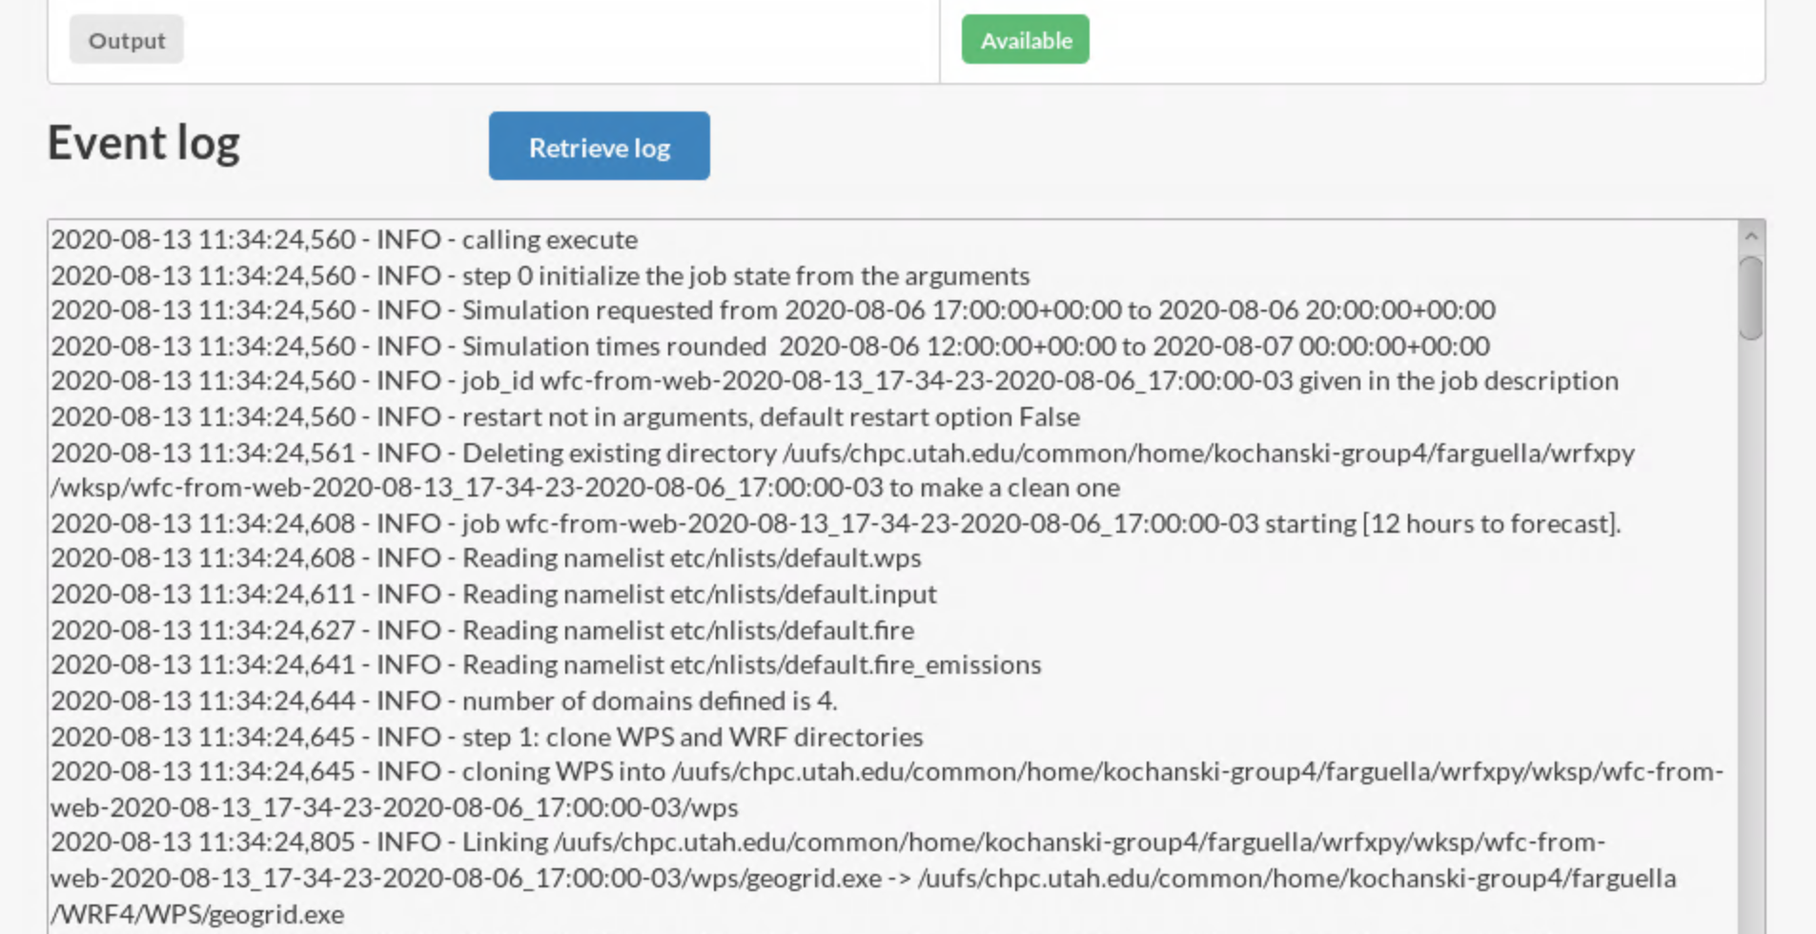Click the scrollbar track below the thumb
Viewport: 1816px width, 934px height.
[1751, 629]
